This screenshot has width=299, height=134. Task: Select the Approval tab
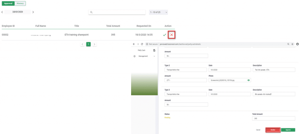point(8,4)
